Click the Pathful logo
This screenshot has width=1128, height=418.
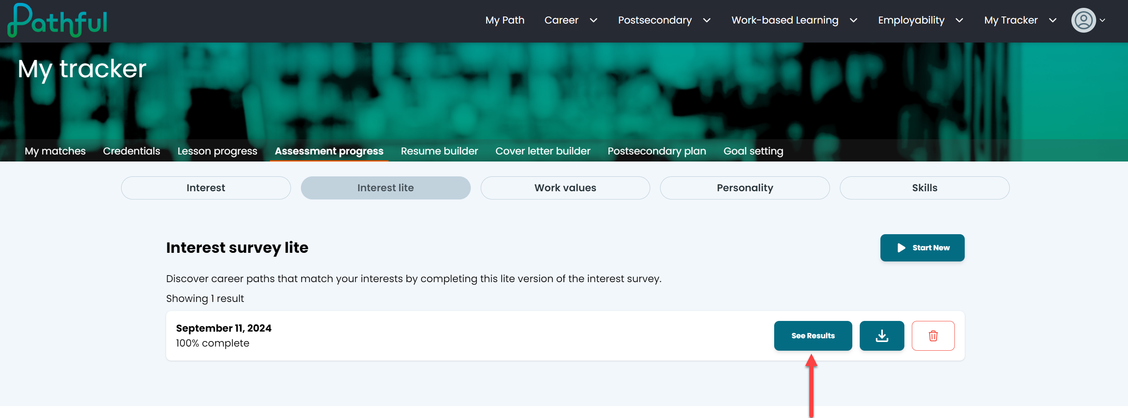pyautogui.click(x=57, y=21)
